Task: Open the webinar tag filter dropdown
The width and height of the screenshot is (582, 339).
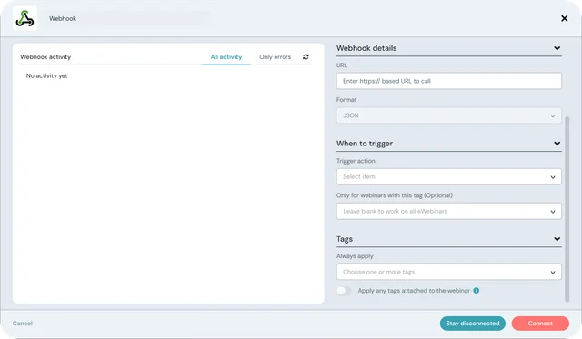Action: (x=448, y=212)
